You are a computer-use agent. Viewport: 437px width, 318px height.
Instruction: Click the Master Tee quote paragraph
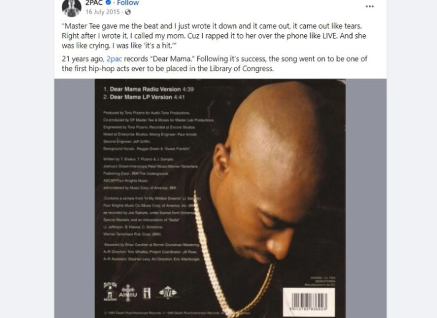click(214, 36)
